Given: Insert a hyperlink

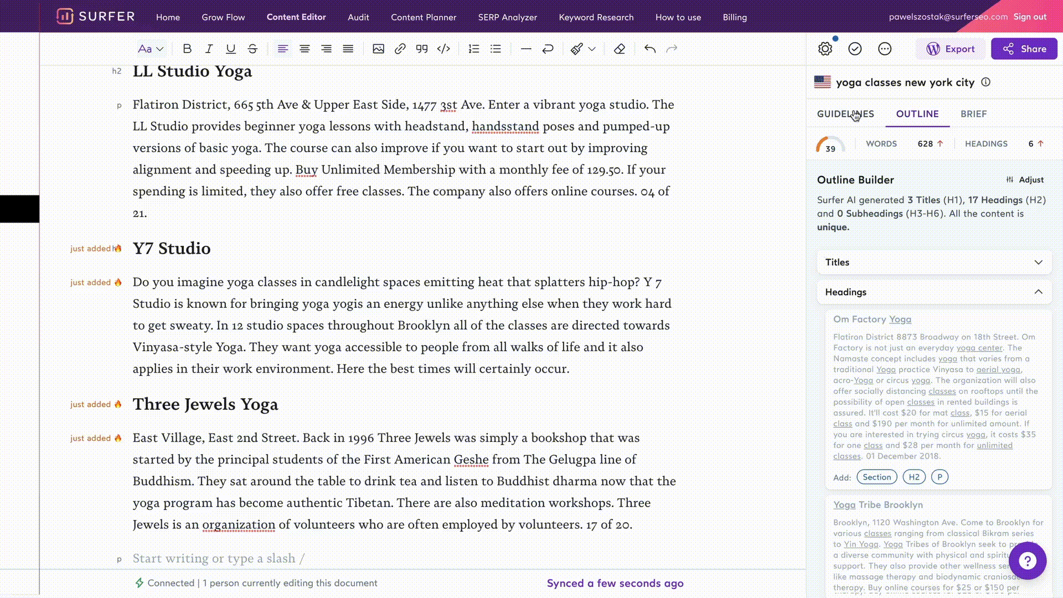Looking at the screenshot, I should [400, 49].
